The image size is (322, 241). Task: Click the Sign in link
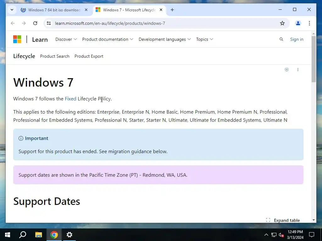coord(297,39)
